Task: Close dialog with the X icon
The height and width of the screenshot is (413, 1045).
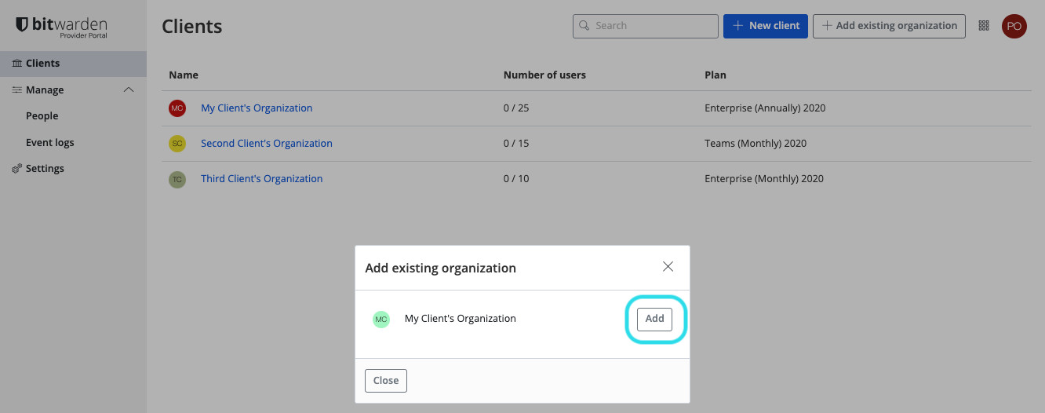Action: coord(668,267)
